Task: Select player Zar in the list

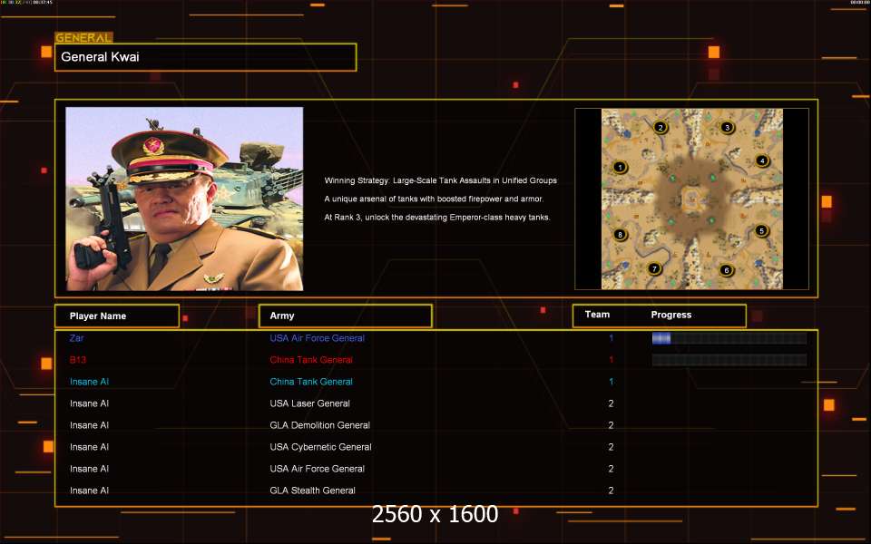Action: click(x=76, y=338)
